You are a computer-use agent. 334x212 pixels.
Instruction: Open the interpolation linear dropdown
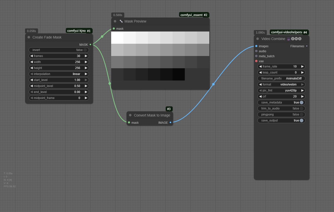tap(59, 74)
